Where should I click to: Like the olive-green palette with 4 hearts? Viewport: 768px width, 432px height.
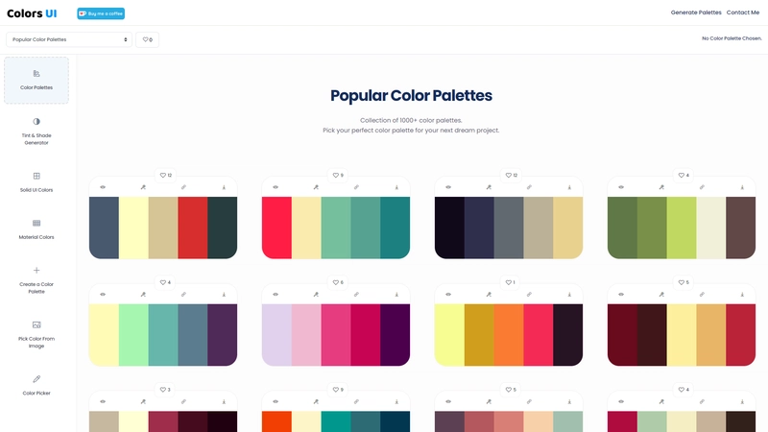pos(684,175)
